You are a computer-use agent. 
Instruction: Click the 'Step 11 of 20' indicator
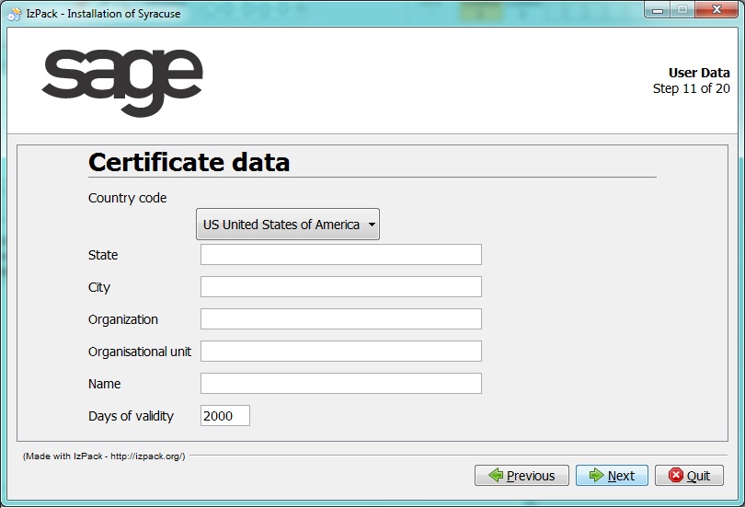click(691, 89)
